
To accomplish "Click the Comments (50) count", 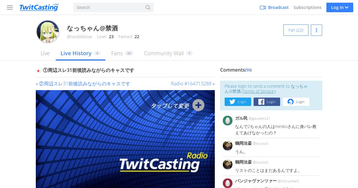I will click(x=248, y=70).
